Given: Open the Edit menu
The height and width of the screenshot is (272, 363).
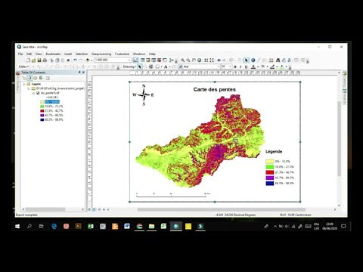Looking at the screenshot, I should (x=29, y=54).
